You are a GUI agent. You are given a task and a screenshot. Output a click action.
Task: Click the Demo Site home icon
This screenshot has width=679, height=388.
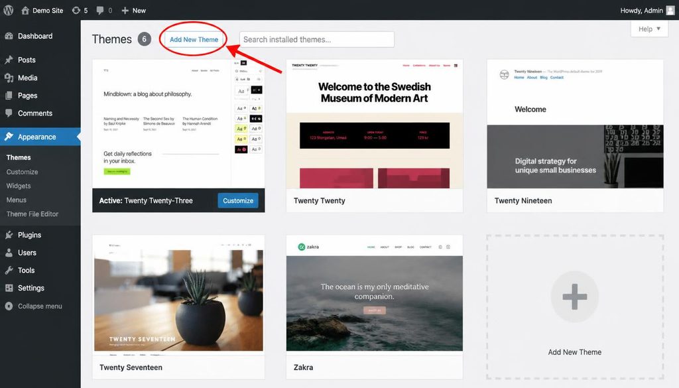tap(26, 11)
